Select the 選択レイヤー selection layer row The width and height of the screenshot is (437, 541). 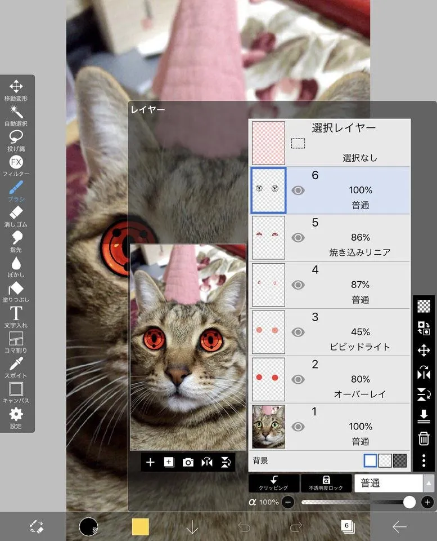point(330,143)
